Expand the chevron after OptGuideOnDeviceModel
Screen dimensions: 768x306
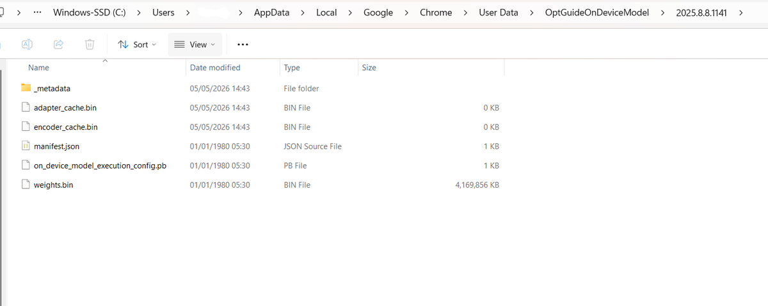(x=662, y=13)
